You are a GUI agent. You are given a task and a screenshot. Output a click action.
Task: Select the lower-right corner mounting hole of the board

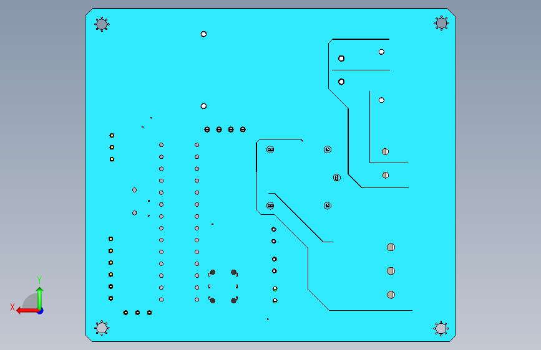pyautogui.click(x=441, y=329)
